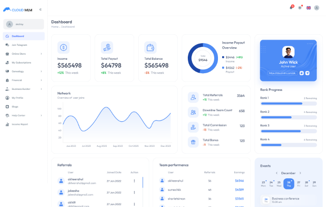The height and width of the screenshot is (207, 326).
Task: Select 28 Sat in the Events calendar
Action: [x=307, y=184]
